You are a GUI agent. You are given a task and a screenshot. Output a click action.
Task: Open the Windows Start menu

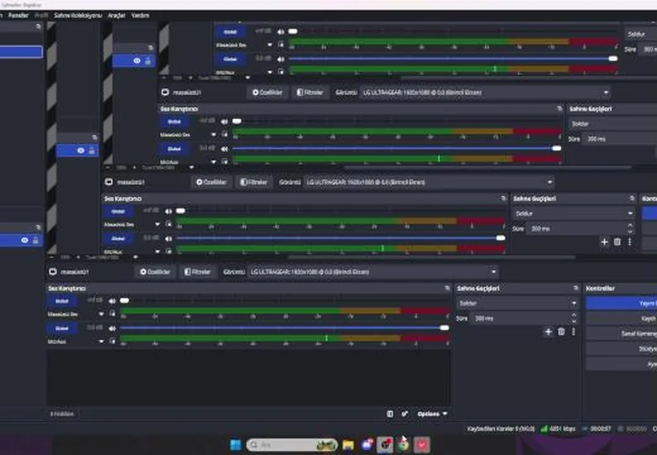pyautogui.click(x=236, y=444)
